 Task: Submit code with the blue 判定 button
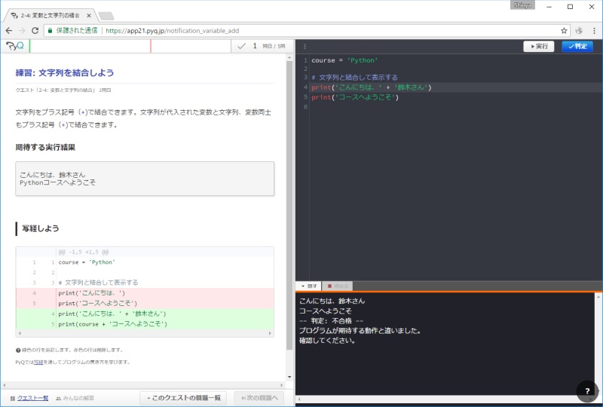(x=577, y=47)
